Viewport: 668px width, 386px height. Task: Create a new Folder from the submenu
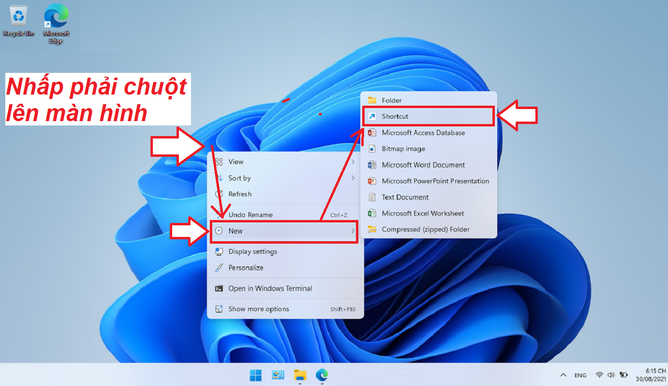[429, 100]
